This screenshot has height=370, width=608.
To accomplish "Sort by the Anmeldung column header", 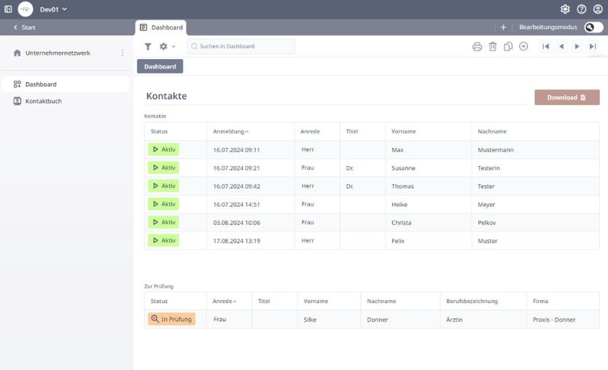I will pos(230,132).
